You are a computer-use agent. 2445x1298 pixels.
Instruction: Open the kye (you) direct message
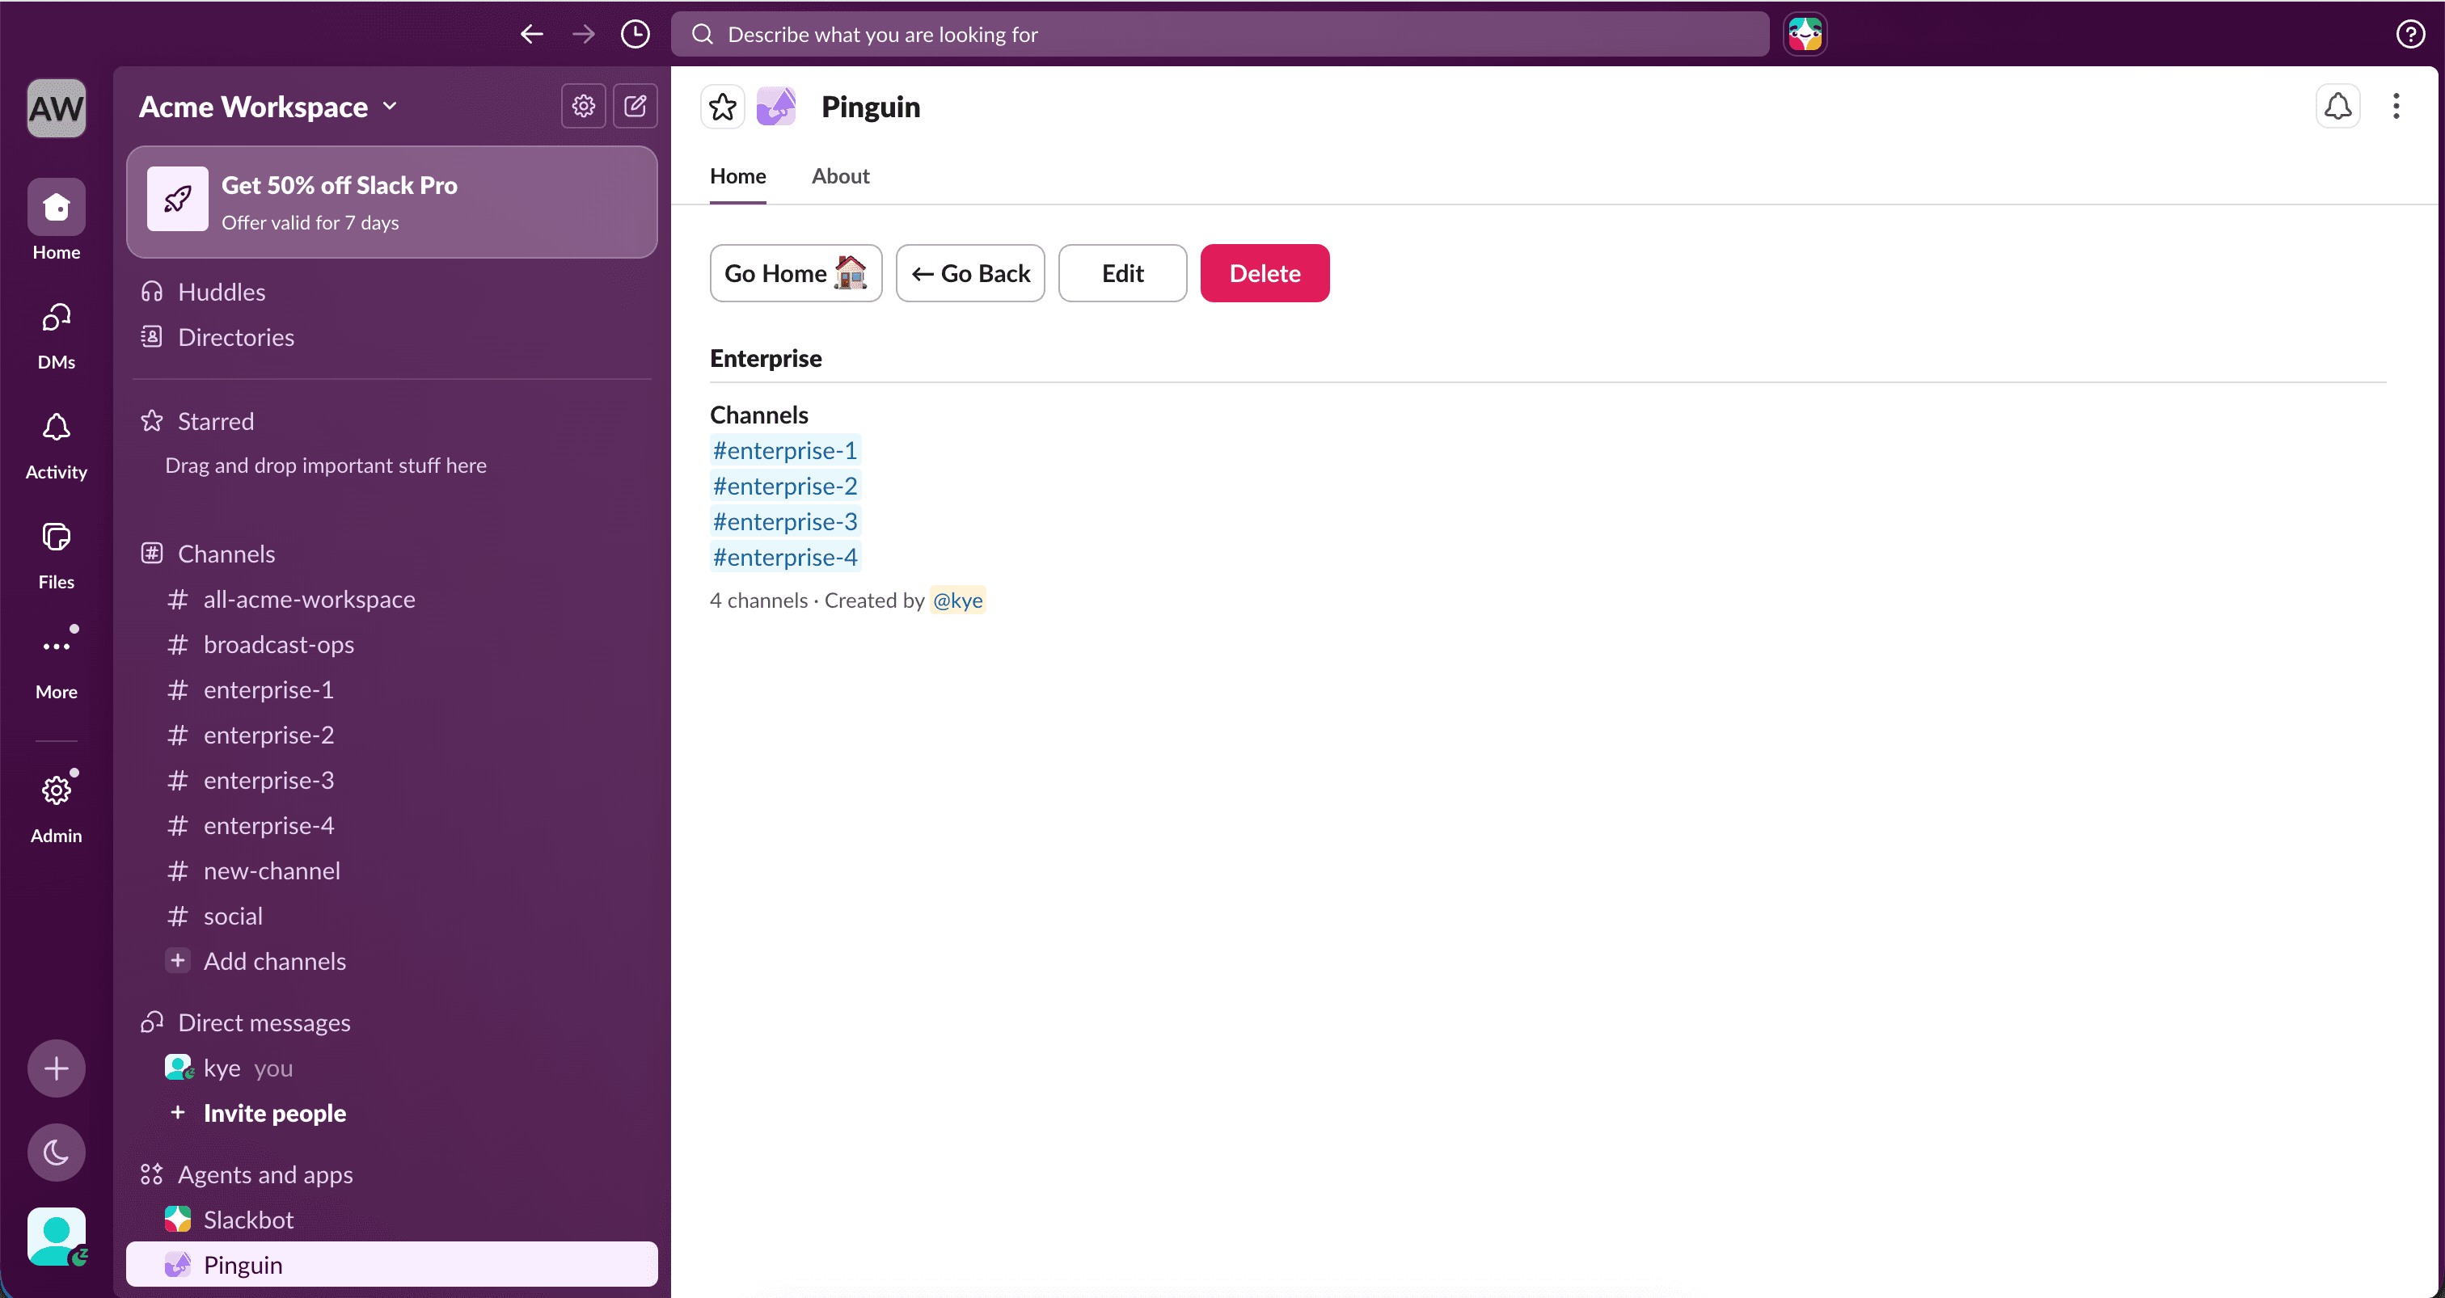point(391,1068)
